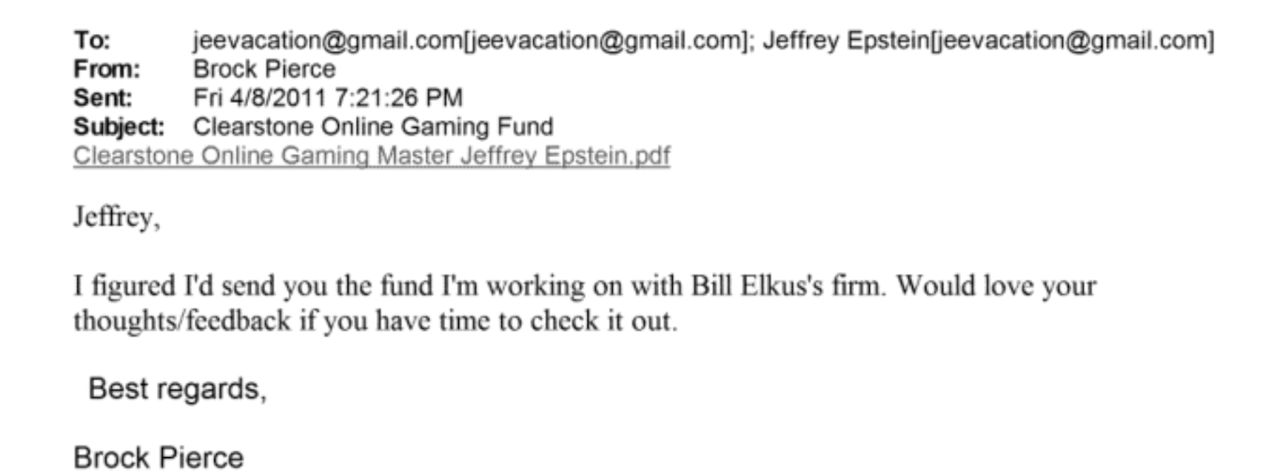
Task: Click the Brock Pierce signature at the bottom
Action: click(x=158, y=458)
